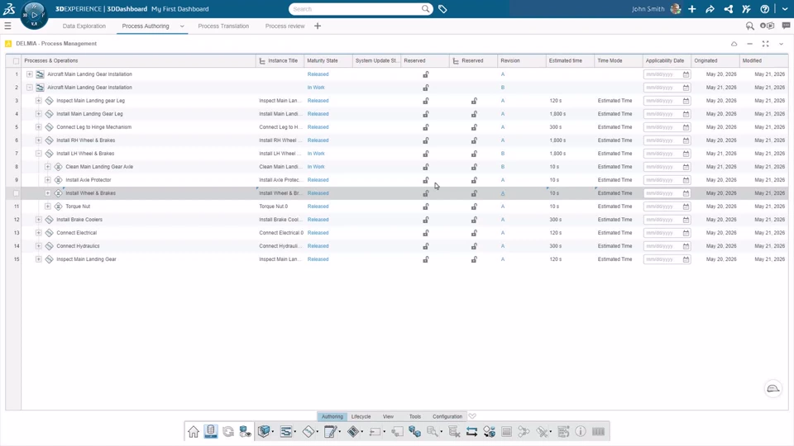
Task: Expand the Torque Nut operation
Action: click(x=48, y=206)
